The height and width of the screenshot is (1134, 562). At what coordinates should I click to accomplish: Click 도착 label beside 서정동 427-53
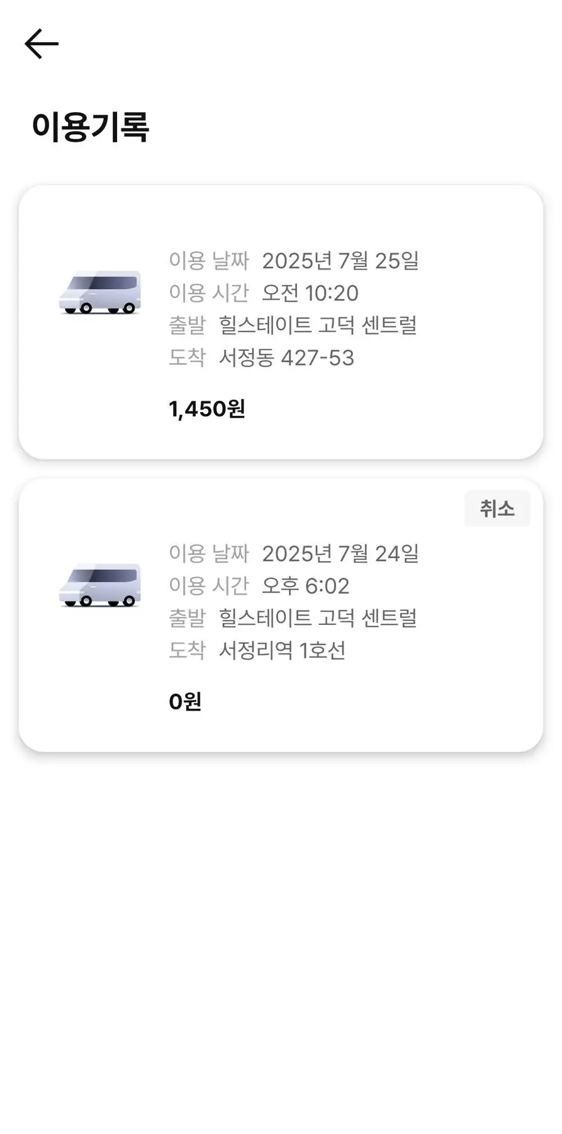click(x=188, y=358)
